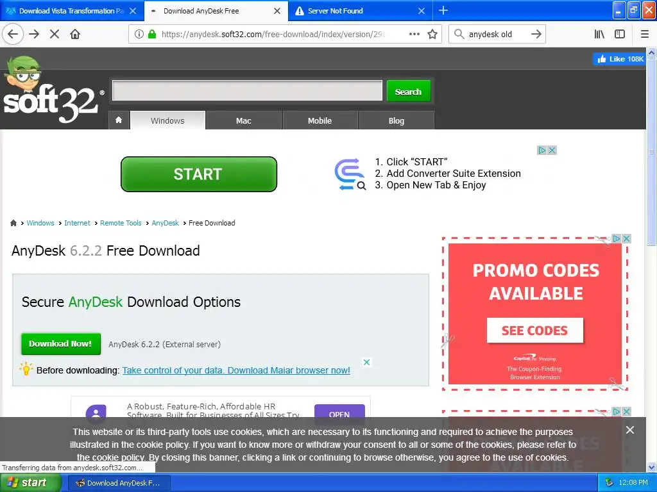This screenshot has width=657, height=492.
Task: Click the search magnifier icon in search box
Action: [459, 34]
